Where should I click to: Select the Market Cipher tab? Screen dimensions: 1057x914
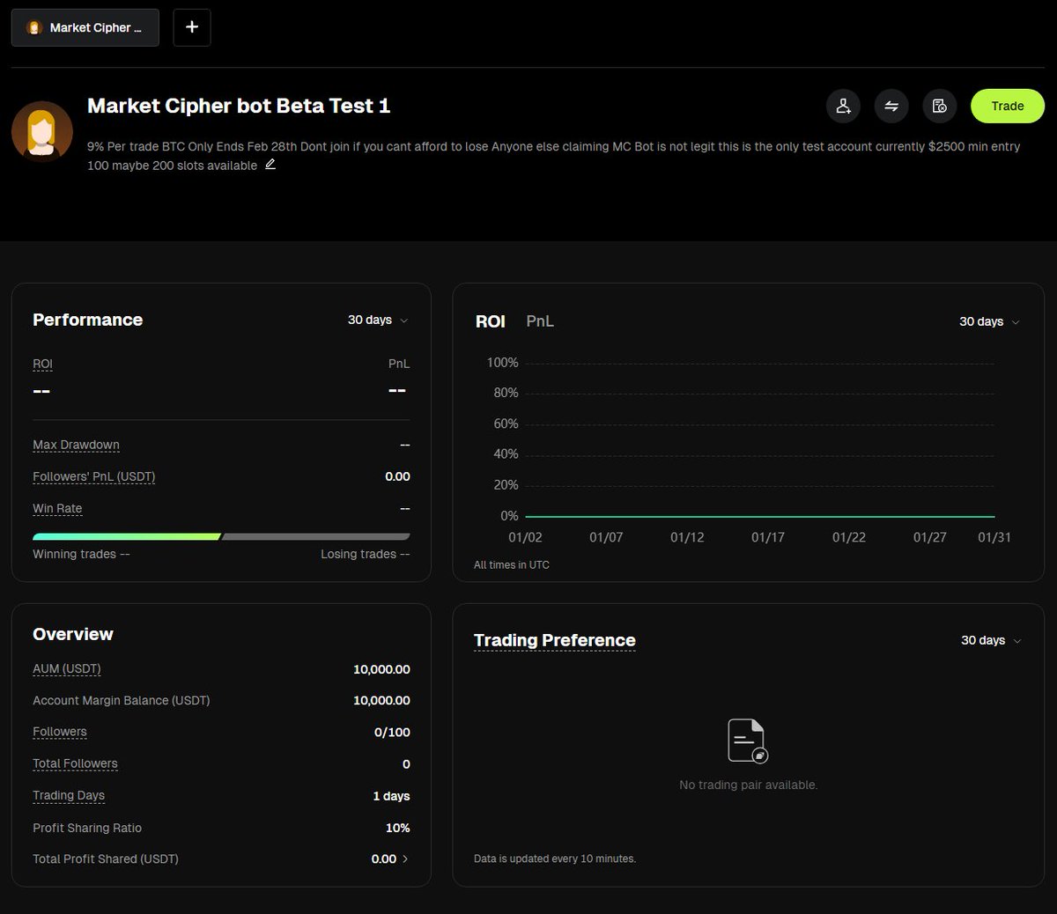pos(85,27)
